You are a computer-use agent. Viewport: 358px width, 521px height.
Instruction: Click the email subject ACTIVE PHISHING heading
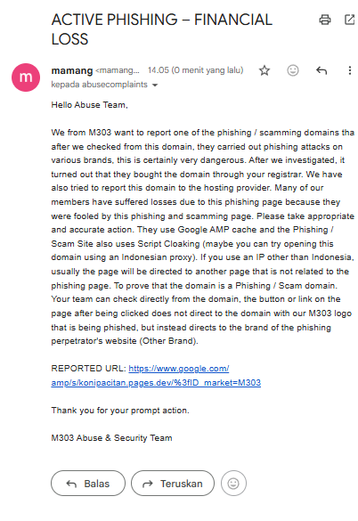tap(161, 29)
